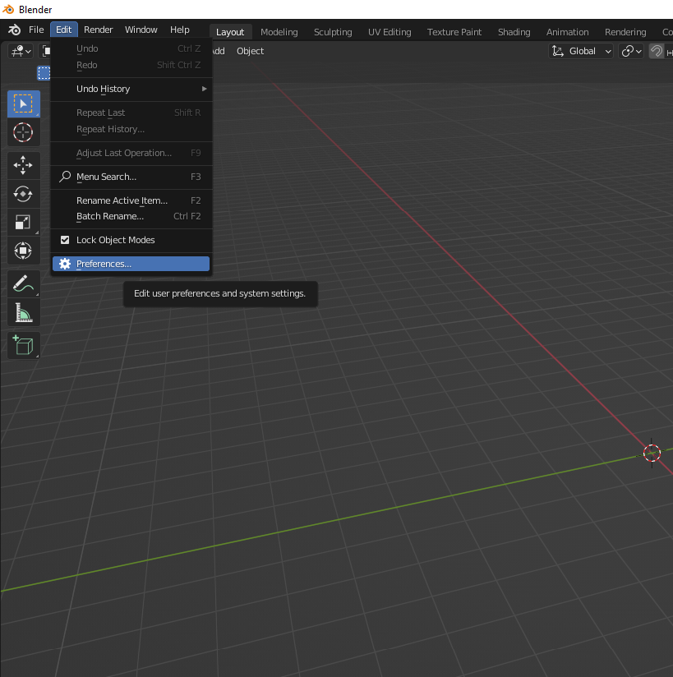Switch to the Sculpting workspace tab

333,32
